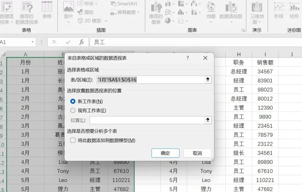
Task: Click the 数据透视表 ribbon icon
Action: [x=7, y=7]
